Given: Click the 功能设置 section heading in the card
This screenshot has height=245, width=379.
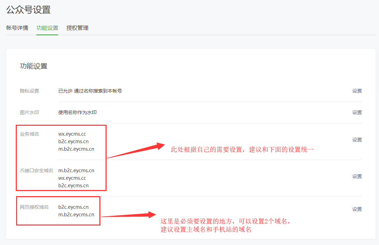Looking at the screenshot, I should (34, 66).
